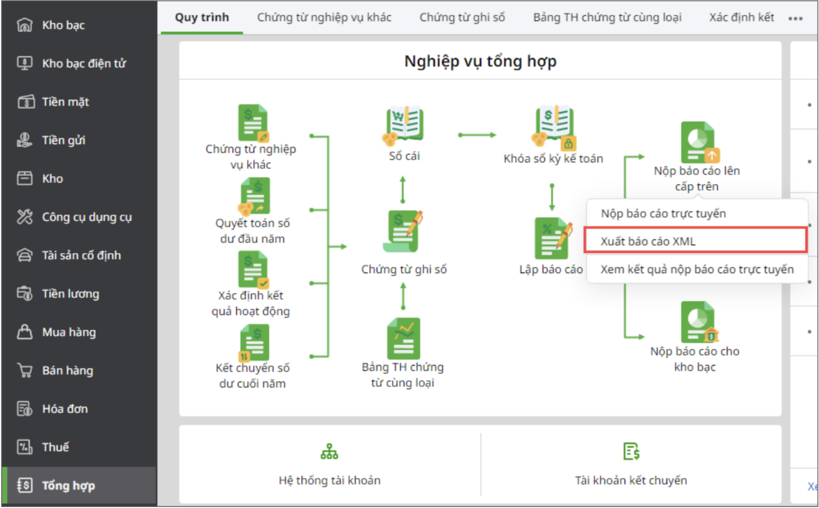Open the Chứng từ nghiệp vụ khác document icon
This screenshot has width=819, height=508.
point(253,123)
